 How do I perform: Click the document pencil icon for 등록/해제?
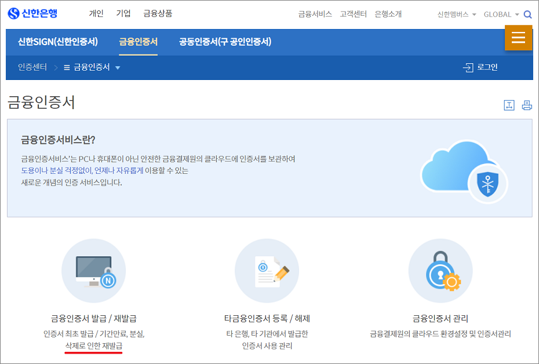pyautogui.click(x=267, y=271)
